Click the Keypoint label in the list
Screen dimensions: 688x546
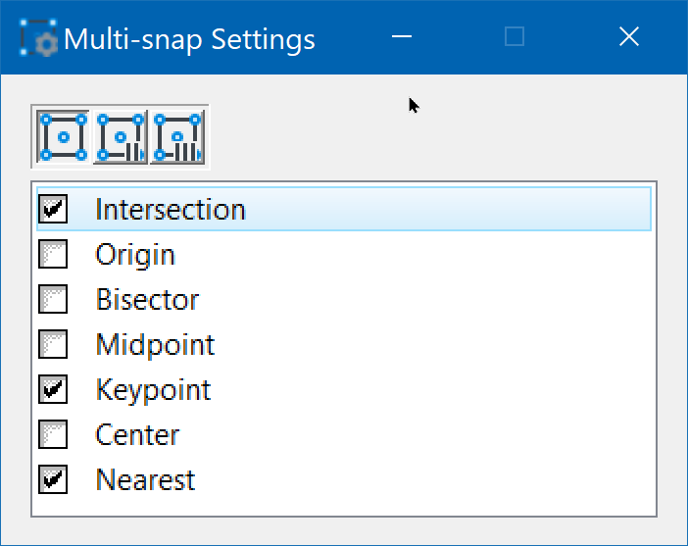[x=153, y=390]
